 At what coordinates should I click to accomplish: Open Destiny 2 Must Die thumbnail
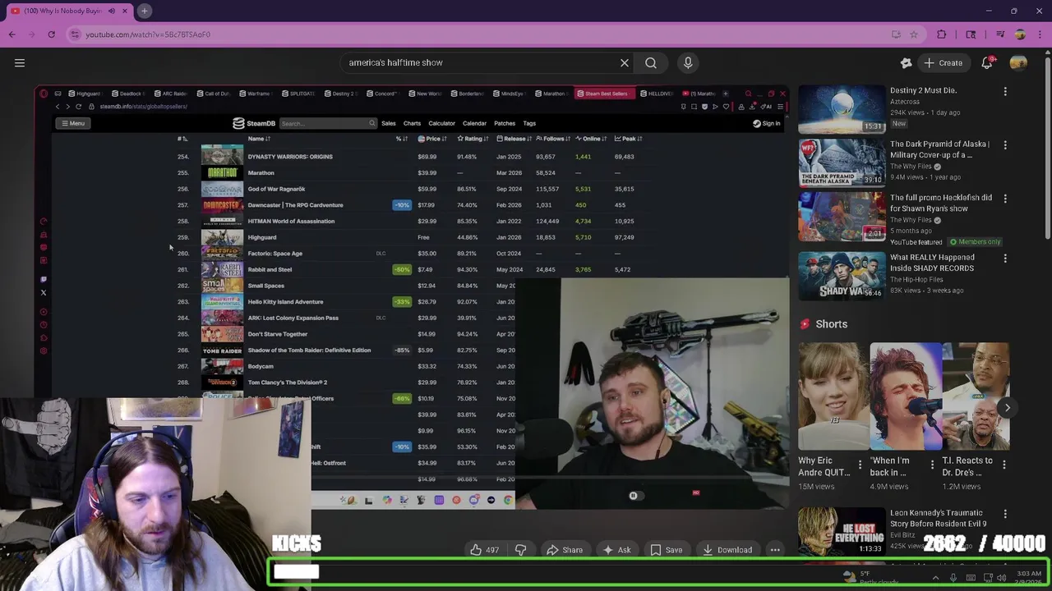(842, 108)
